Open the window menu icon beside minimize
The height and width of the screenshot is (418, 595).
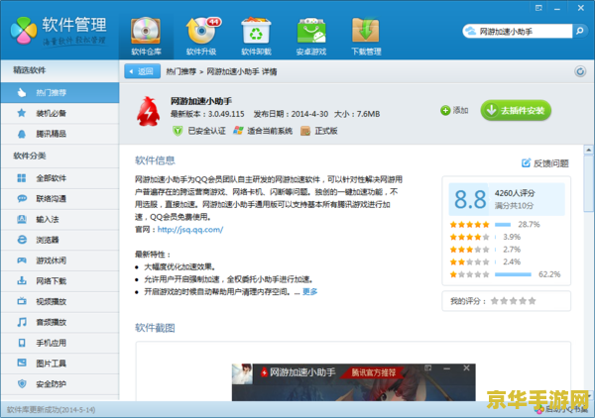click(x=538, y=8)
